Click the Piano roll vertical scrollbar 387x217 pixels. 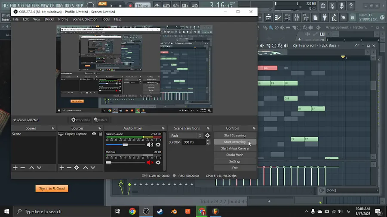pyautogui.click(x=373, y=85)
